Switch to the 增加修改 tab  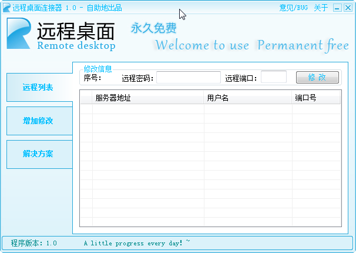point(40,121)
